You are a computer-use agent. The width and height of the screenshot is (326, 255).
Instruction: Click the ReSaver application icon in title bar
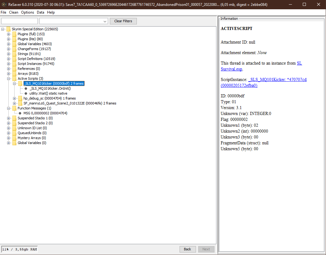coord(4,4)
